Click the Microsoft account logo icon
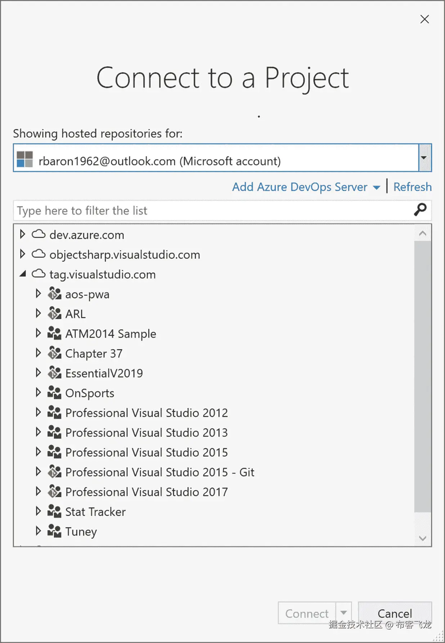Image resolution: width=445 pixels, height=643 pixels. click(25, 159)
